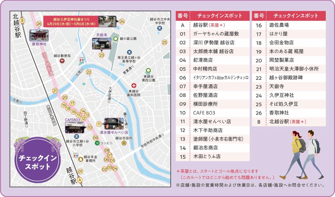This screenshot has height=197, width=335.
Task: Click the school icon near 越谷市立越ヶ谷小学校
Action: pyautogui.click(x=77, y=136)
